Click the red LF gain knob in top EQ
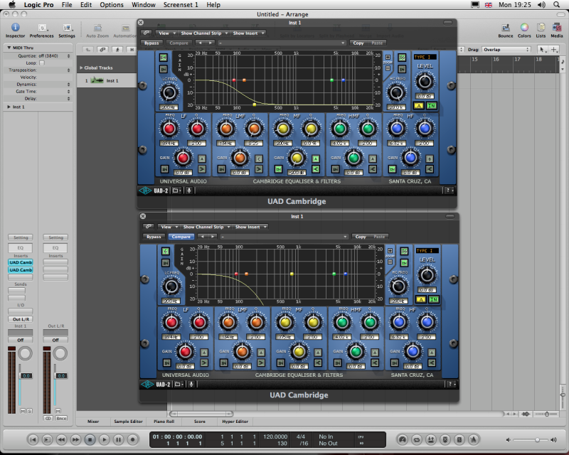 [x=183, y=158]
